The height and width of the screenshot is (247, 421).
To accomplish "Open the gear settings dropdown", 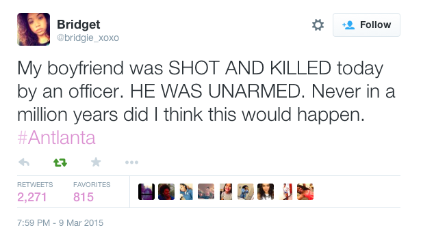I will point(318,25).
